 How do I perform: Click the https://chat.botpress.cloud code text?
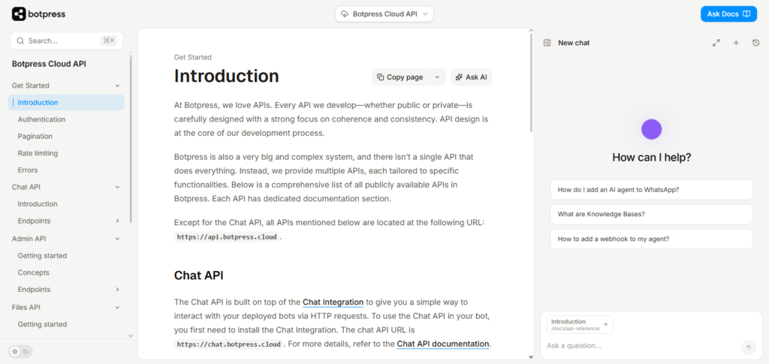[x=229, y=344]
